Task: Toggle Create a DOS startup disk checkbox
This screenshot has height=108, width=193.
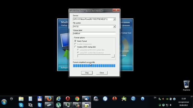Action: [75, 47]
